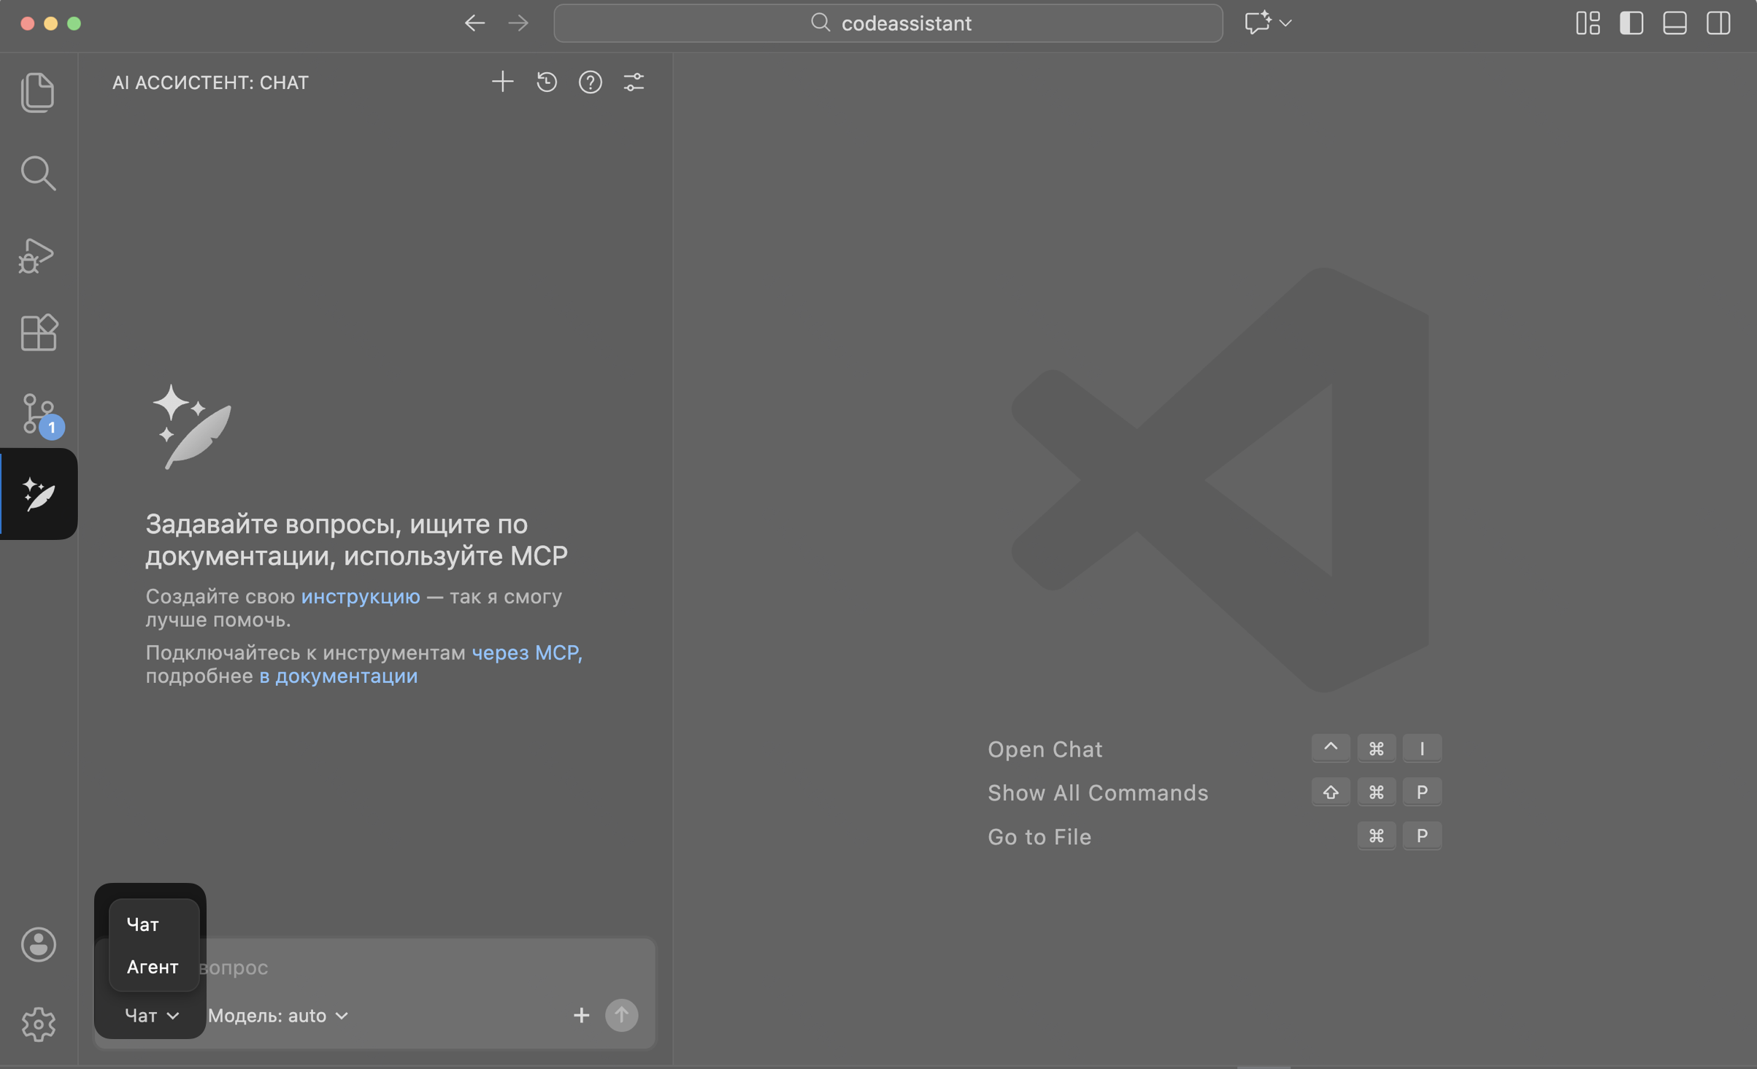Follow the в документации link
Image resolution: width=1757 pixels, height=1069 pixels.
point(339,676)
